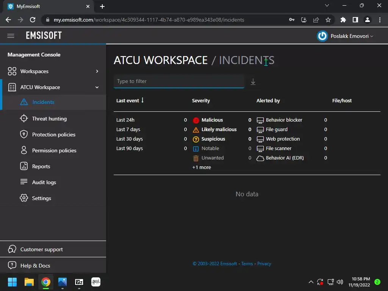This screenshot has height=291, width=388.
Task: Open Protection policies
Action: coord(54,135)
